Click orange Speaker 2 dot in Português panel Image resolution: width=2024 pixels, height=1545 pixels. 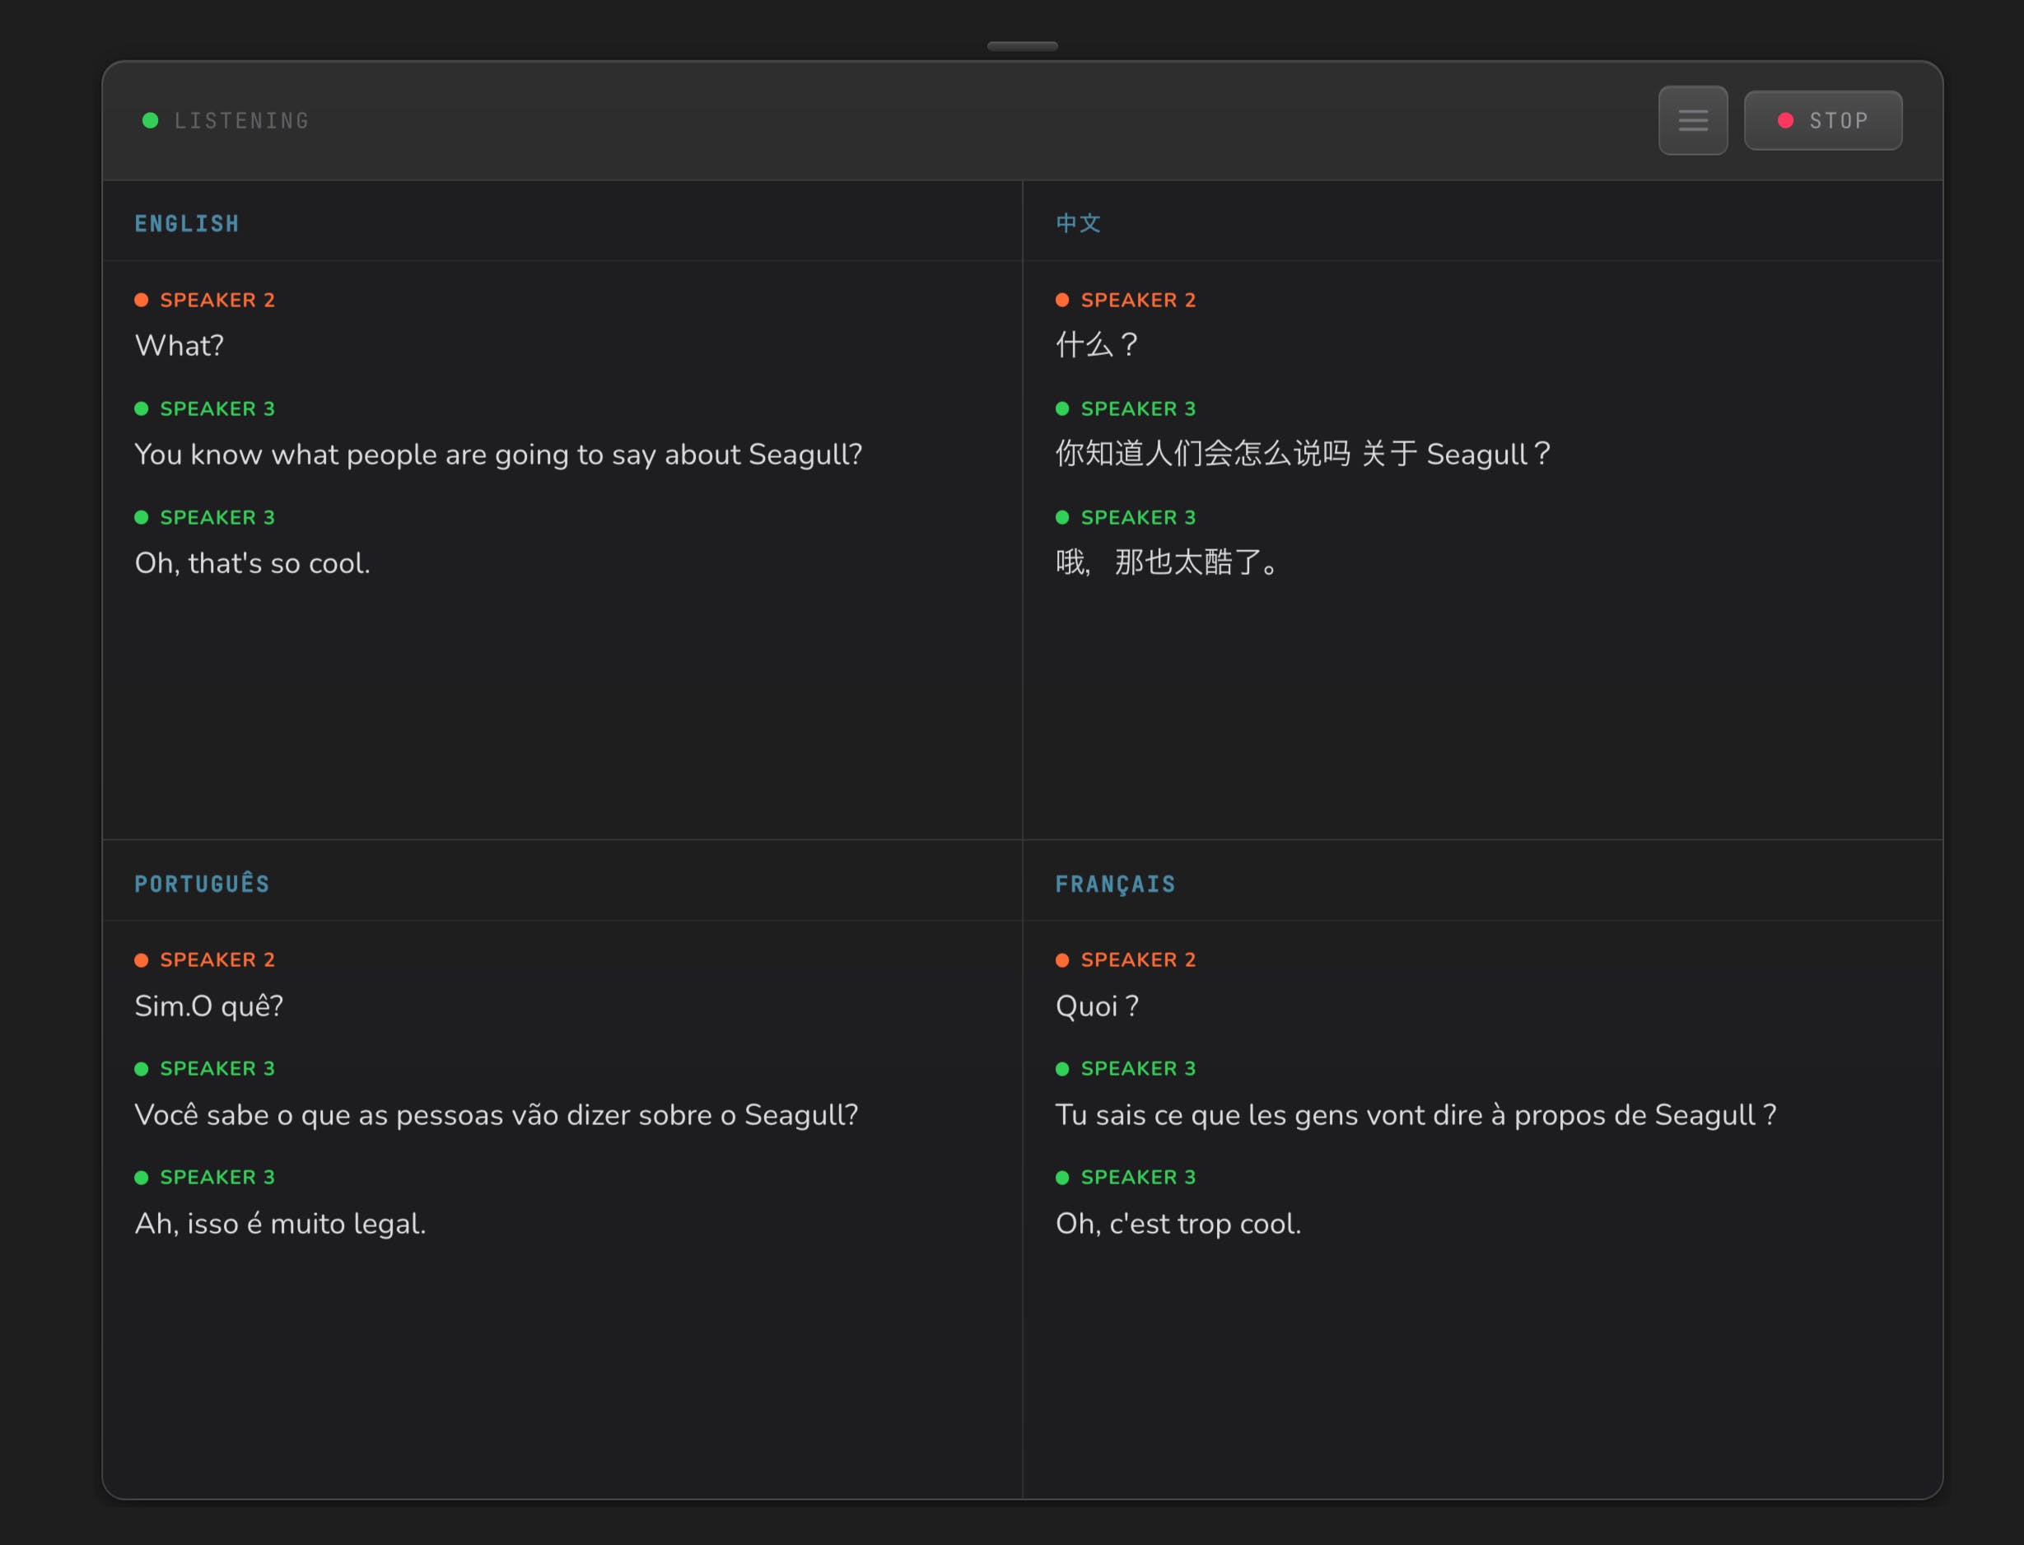click(142, 960)
